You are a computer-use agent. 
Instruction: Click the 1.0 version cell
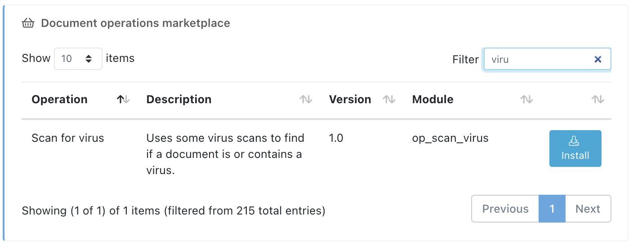[x=336, y=138]
